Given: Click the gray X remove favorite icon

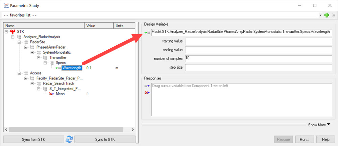Looking at the screenshot, I should pyautogui.click(x=334, y=15).
